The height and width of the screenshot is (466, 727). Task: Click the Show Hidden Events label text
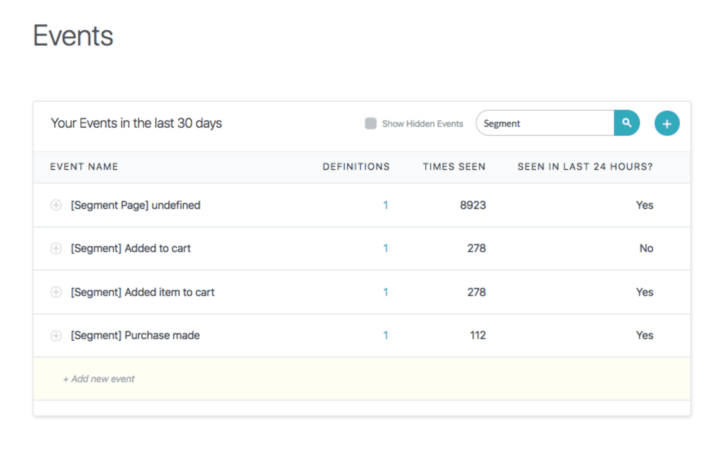[x=422, y=124]
